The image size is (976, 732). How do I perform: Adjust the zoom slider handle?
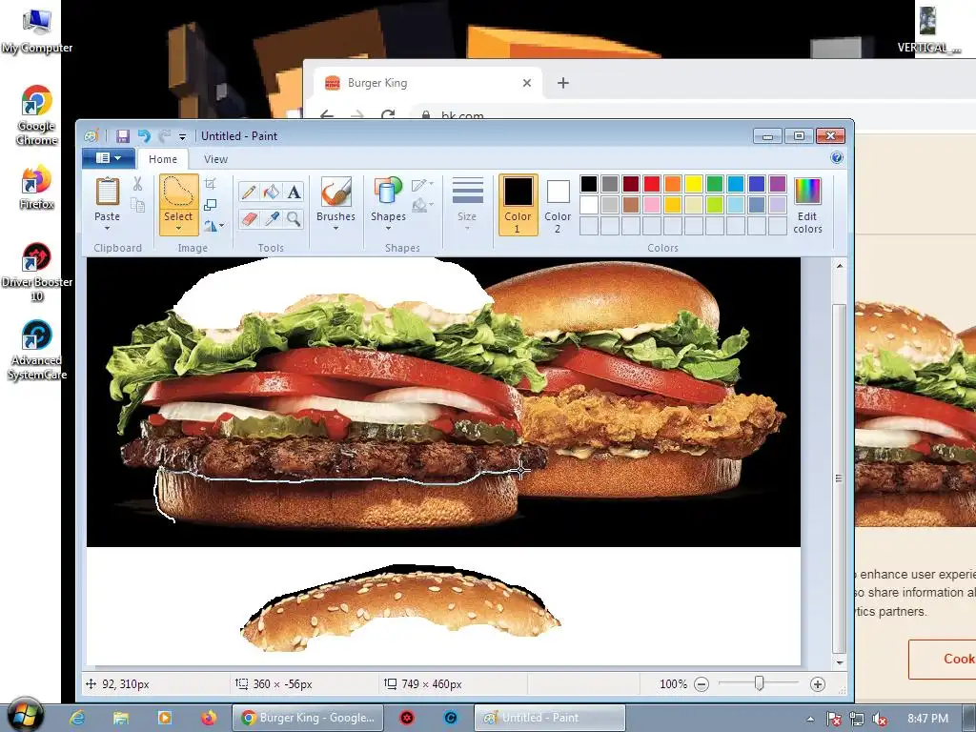click(759, 683)
